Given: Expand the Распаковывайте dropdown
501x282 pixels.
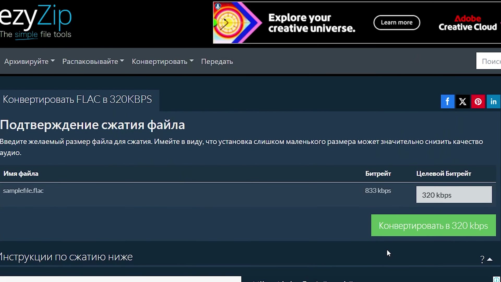Looking at the screenshot, I should (x=93, y=61).
